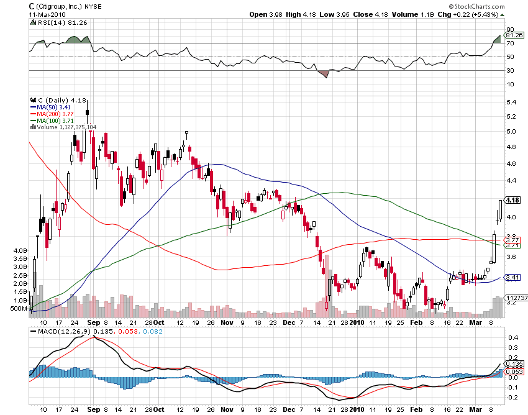The image size is (528, 415).
Task: Click the green up-triangle after the Chg value
Action: [503, 15]
